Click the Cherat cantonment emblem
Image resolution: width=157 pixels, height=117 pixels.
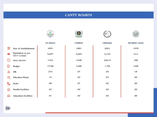point(79,34)
